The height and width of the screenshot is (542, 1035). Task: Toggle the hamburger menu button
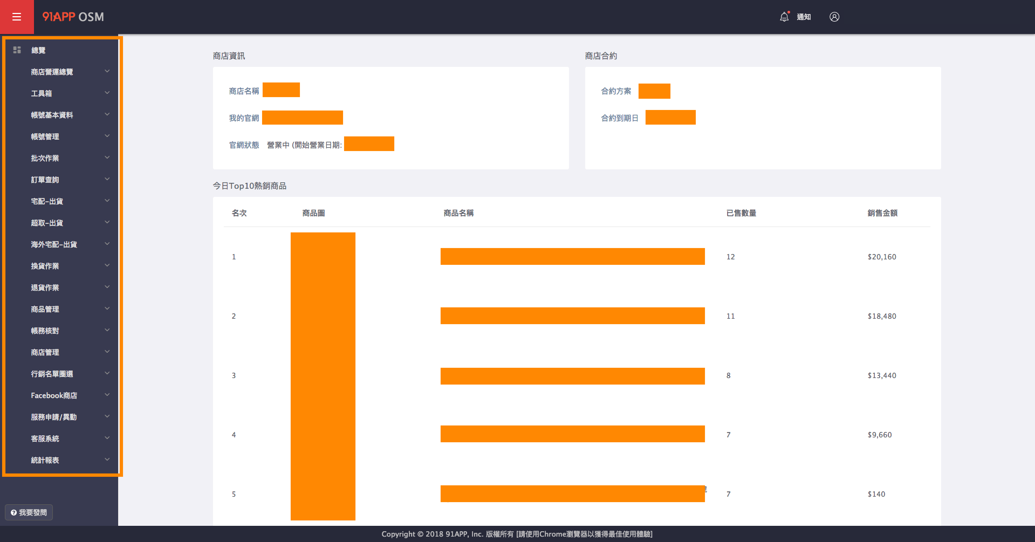click(x=17, y=17)
